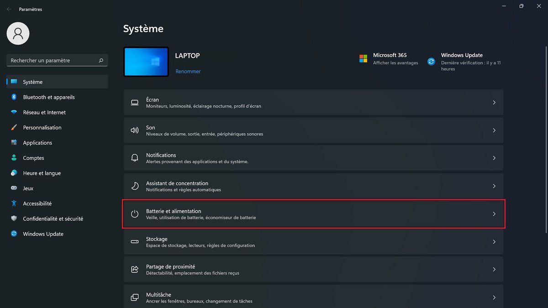This screenshot has height=308, width=548.
Task: Click the Batterie et alimentation power icon
Action: pos(135,214)
